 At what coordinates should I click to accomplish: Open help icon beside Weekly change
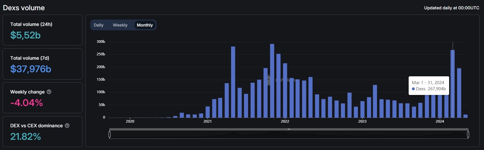[x=49, y=92]
